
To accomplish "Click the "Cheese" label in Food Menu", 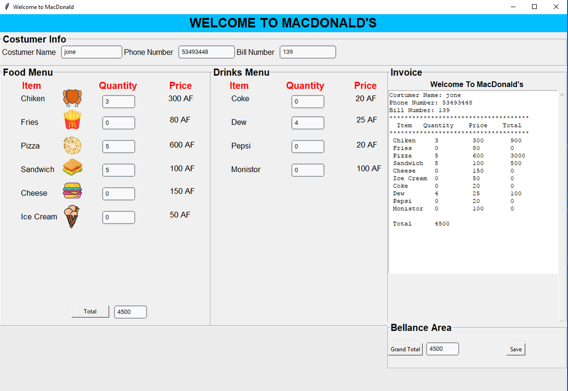I will coord(34,193).
